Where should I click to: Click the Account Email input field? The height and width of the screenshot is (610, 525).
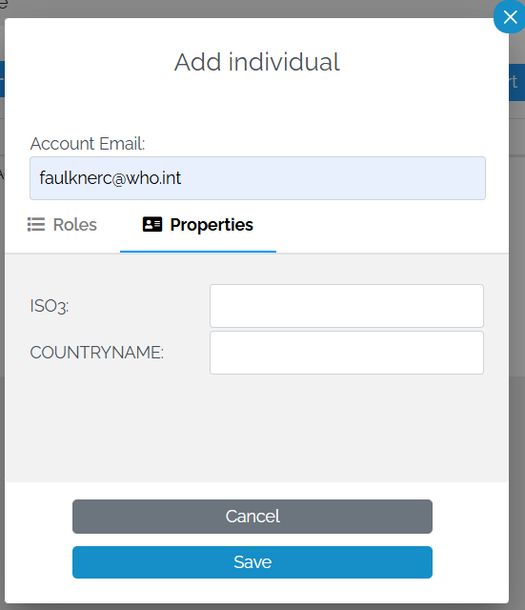pyautogui.click(x=257, y=178)
